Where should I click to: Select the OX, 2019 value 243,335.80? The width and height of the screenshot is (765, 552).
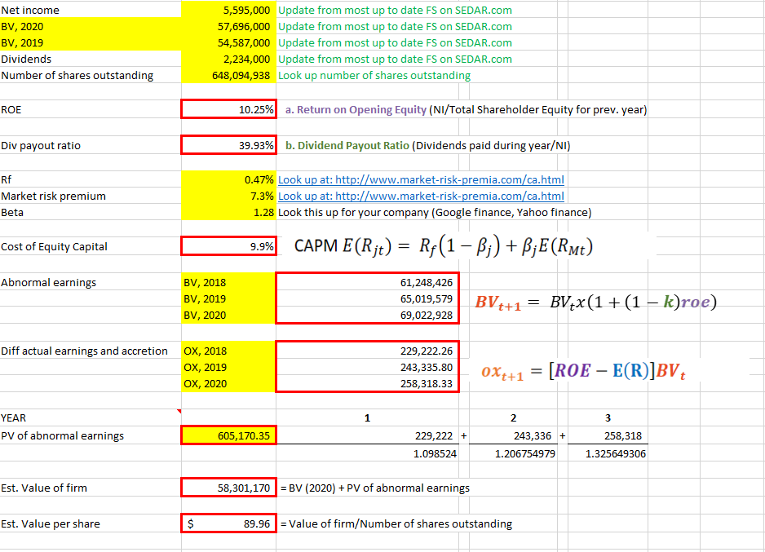coord(367,367)
